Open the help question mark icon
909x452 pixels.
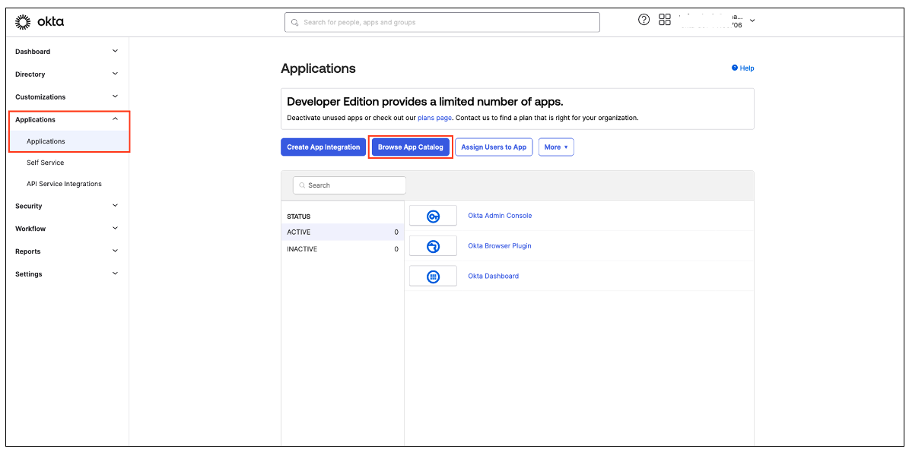(x=644, y=20)
